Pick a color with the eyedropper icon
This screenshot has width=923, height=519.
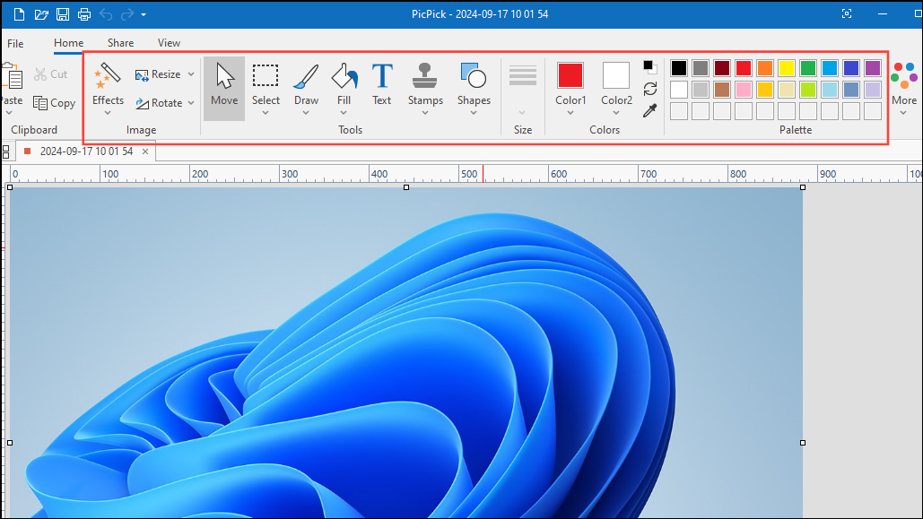click(x=649, y=112)
